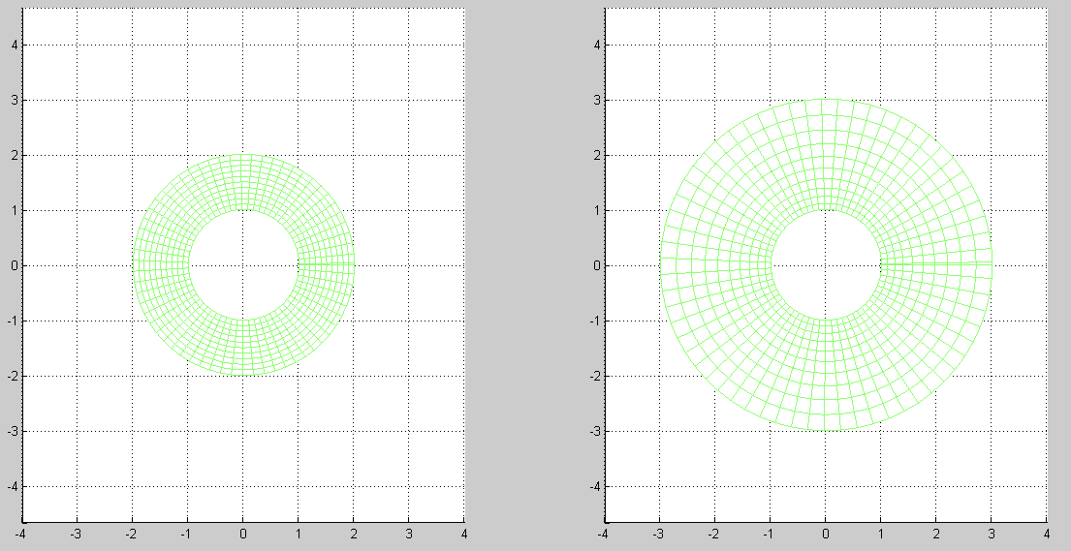Click y-axis tick label 0 on the right plot

click(x=595, y=265)
